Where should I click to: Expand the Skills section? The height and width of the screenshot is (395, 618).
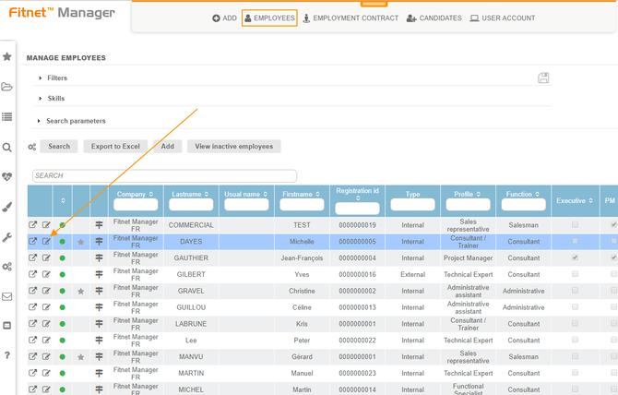click(x=55, y=98)
